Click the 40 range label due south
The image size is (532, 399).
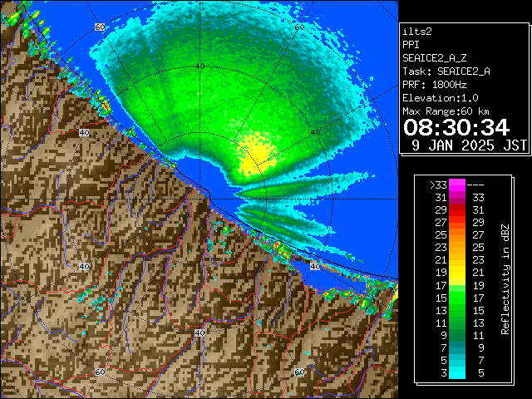(x=199, y=332)
